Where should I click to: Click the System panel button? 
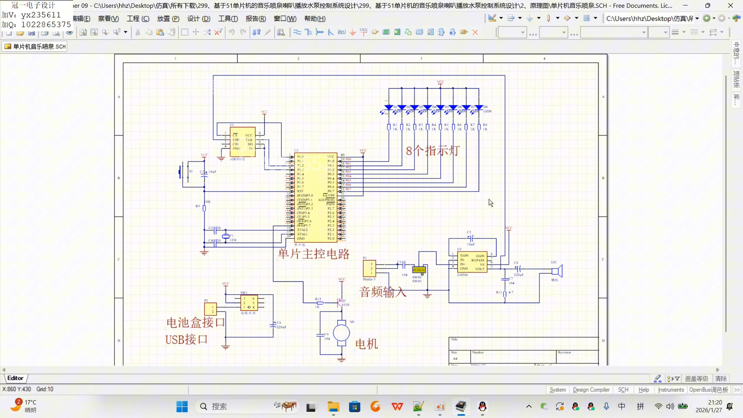pyautogui.click(x=557, y=390)
